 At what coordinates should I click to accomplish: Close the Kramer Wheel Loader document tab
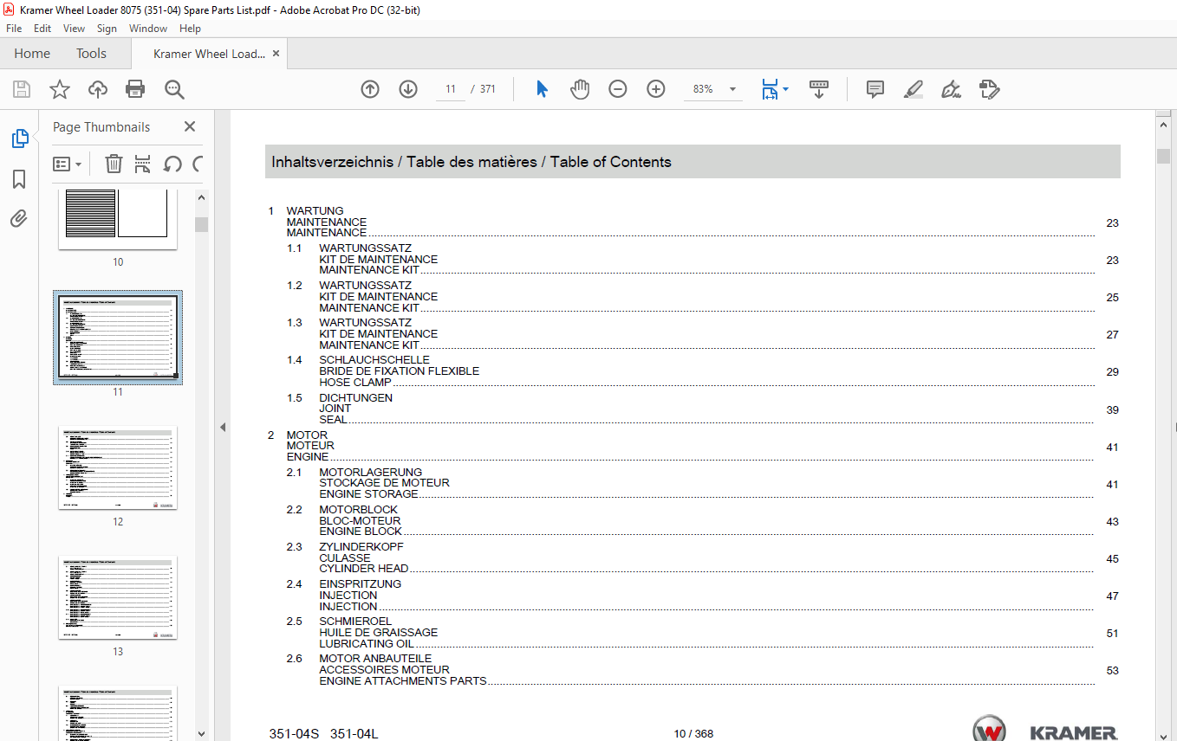pyautogui.click(x=276, y=54)
